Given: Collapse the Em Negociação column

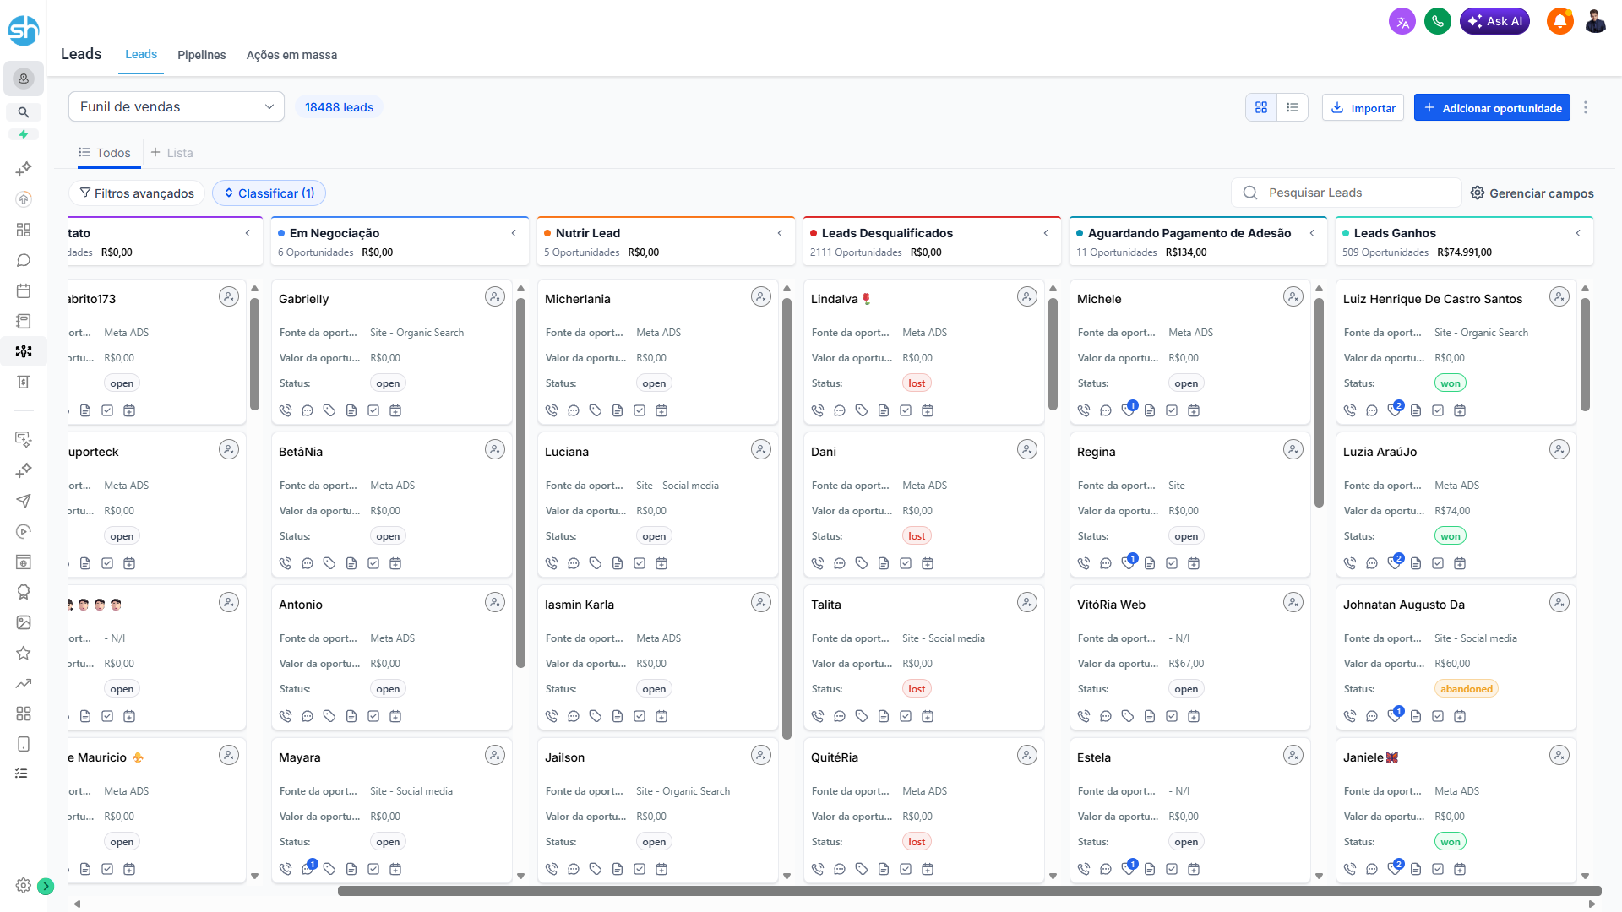Looking at the screenshot, I should (514, 233).
